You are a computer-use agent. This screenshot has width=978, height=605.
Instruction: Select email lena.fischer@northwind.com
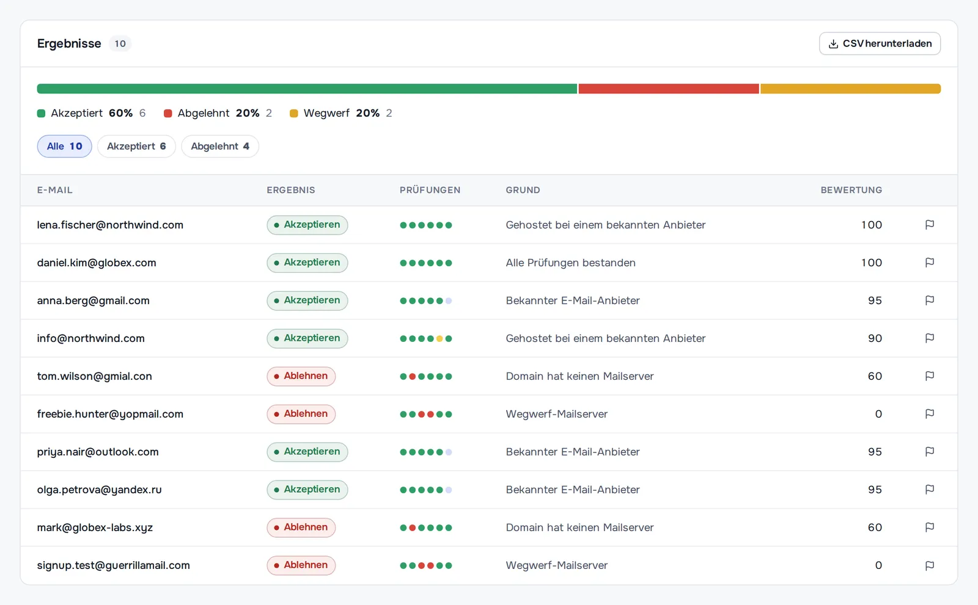[x=110, y=225]
